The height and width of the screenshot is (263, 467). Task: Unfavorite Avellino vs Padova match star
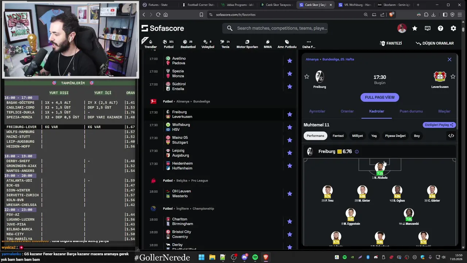290,61
